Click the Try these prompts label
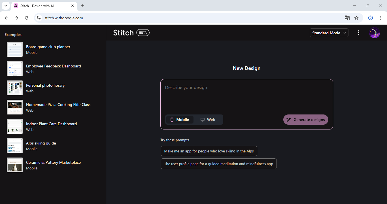The image size is (387, 204). point(175,140)
